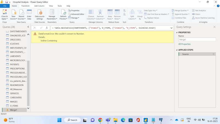Image resolution: width=220 pixels, height=124 pixels.
Task: Select the Source applied step
Action: [x=197, y=54]
